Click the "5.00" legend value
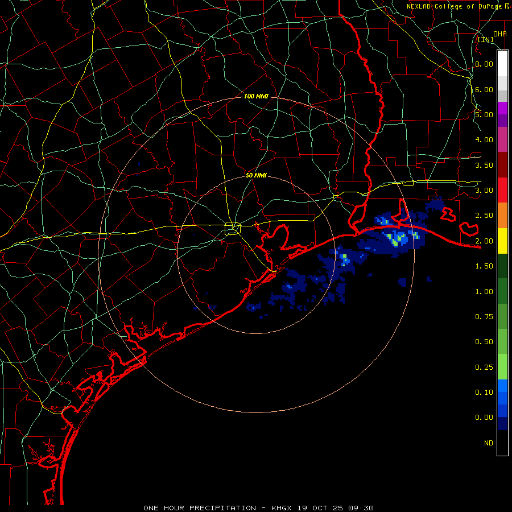Image resolution: width=512 pixels, height=512 pixels. 484,114
